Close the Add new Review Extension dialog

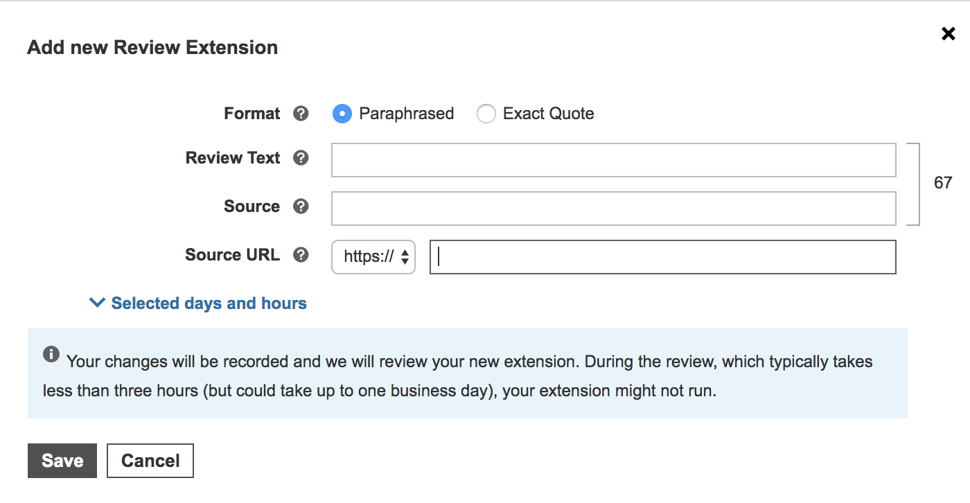click(x=948, y=33)
